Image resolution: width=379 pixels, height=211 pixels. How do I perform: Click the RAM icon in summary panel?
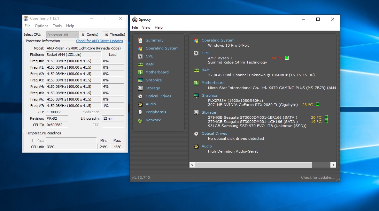[196, 70]
